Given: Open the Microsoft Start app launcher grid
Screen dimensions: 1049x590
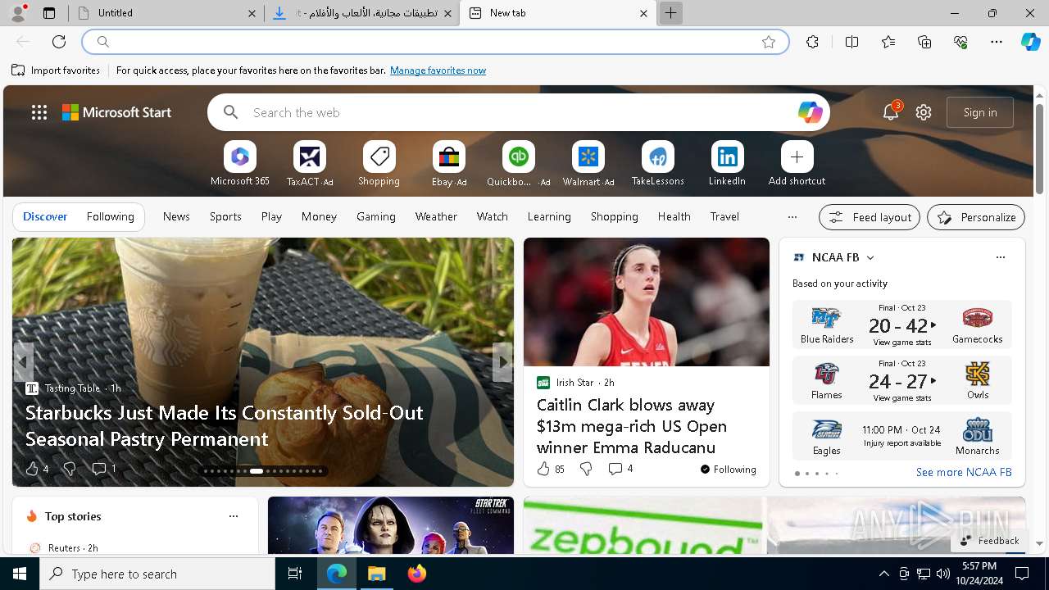Looking at the screenshot, I should tap(39, 112).
